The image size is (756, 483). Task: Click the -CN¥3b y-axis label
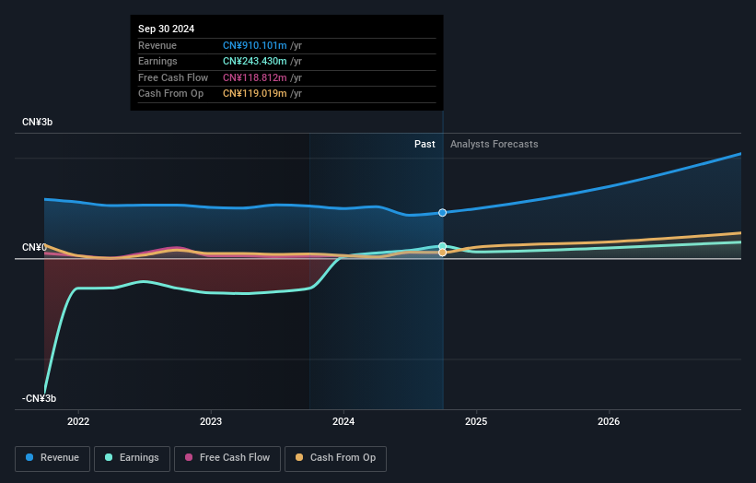tap(40, 398)
